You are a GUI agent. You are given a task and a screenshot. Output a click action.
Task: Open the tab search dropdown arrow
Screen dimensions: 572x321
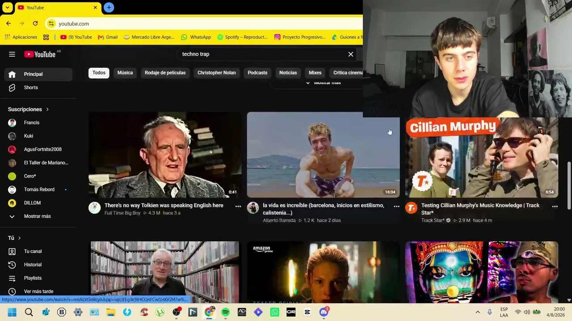[8, 8]
